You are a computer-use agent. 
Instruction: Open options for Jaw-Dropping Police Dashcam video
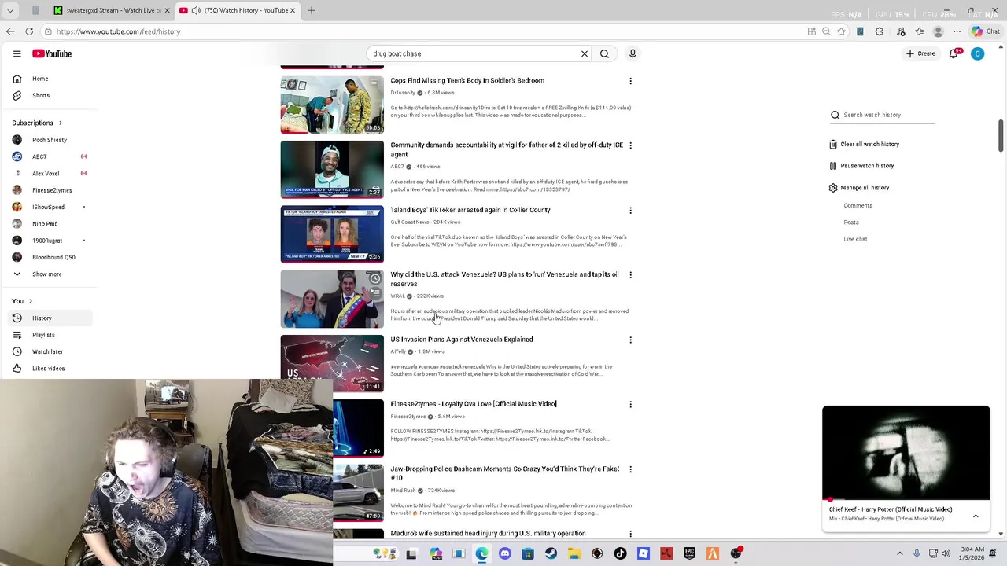point(630,469)
